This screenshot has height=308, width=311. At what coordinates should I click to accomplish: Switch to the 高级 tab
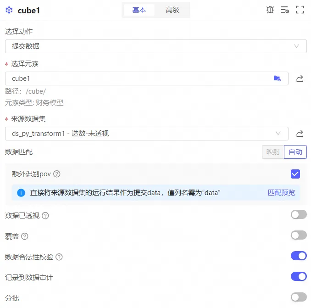[x=172, y=10]
